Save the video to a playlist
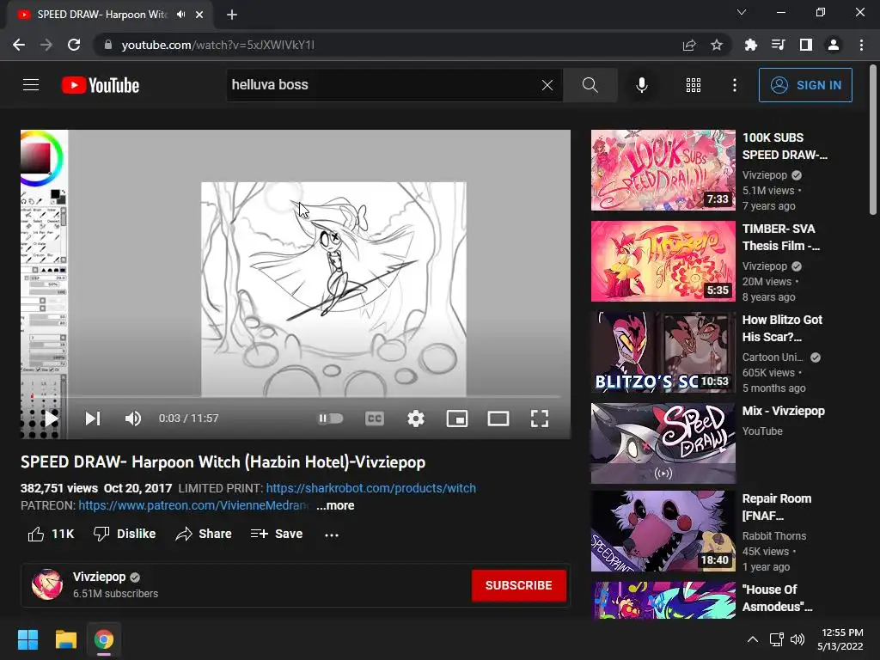 point(277,534)
